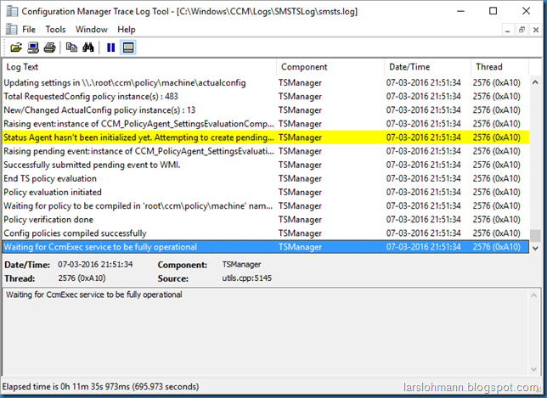Click the Copy to clipboard toolbar icon
This screenshot has width=547, height=398.
(71, 48)
